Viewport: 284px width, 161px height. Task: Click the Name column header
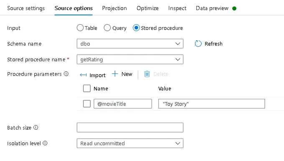click(x=101, y=88)
